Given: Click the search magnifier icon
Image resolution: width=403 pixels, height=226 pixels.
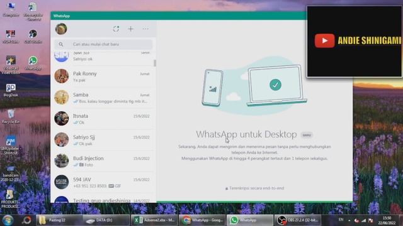Looking at the screenshot, I should click(61, 45).
